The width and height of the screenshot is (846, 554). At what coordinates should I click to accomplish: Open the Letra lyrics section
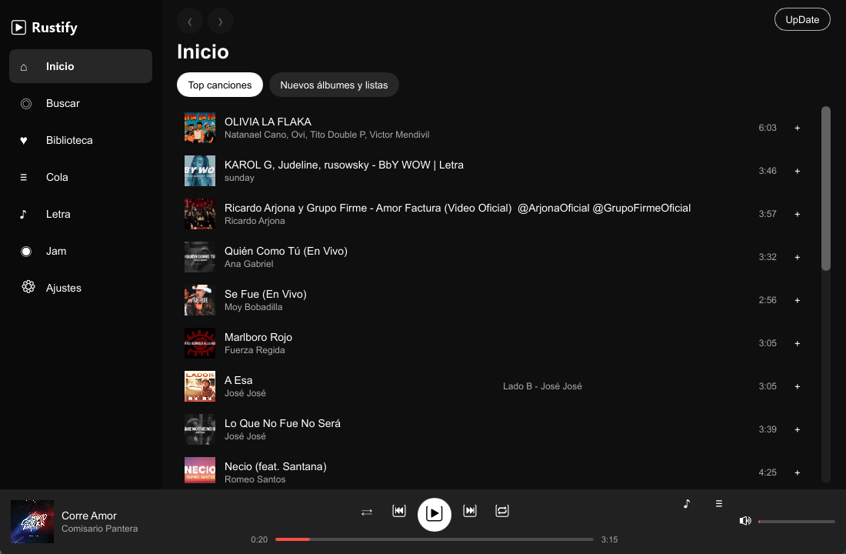coord(81,215)
